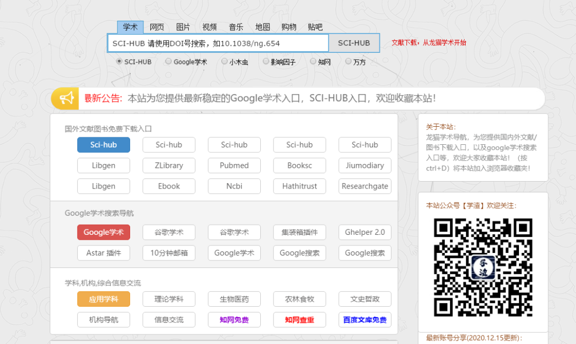This screenshot has height=344, width=576.
Task: Click the SCI-HUB search button
Action: [354, 43]
